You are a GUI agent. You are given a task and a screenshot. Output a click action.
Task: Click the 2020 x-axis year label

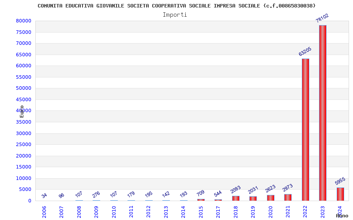pos(270,212)
